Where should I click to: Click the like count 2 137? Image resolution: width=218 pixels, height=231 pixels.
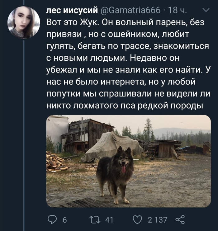coord(157,220)
